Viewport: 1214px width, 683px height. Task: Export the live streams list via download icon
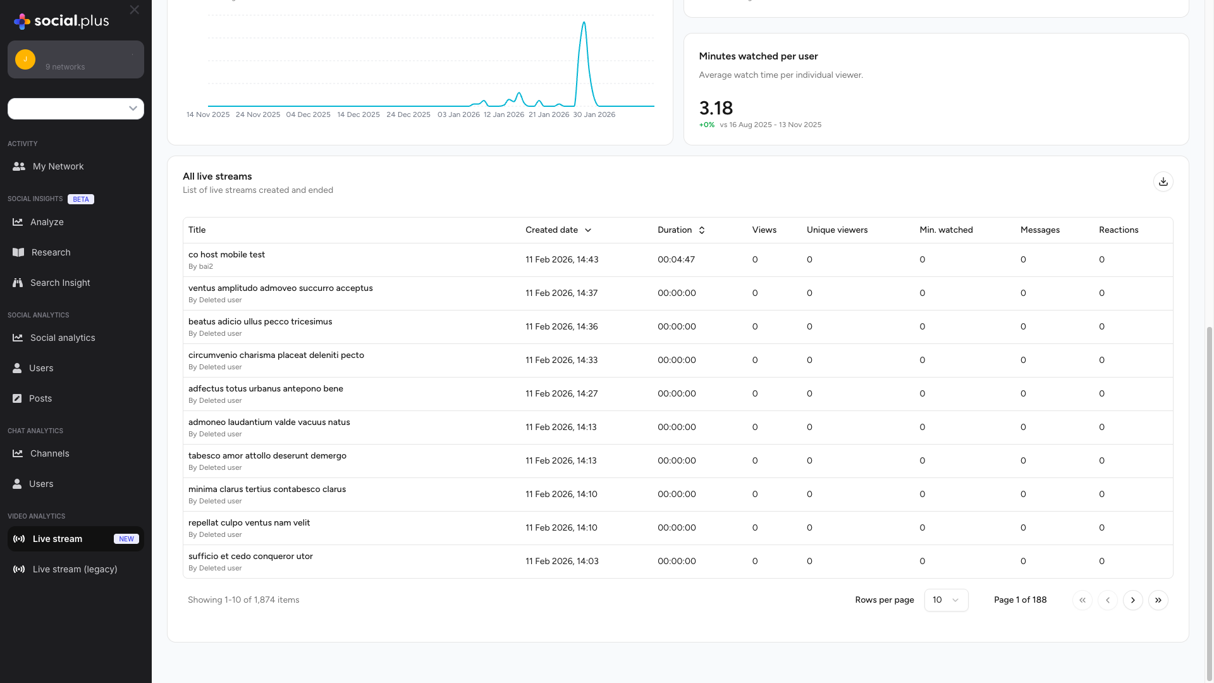tap(1163, 182)
